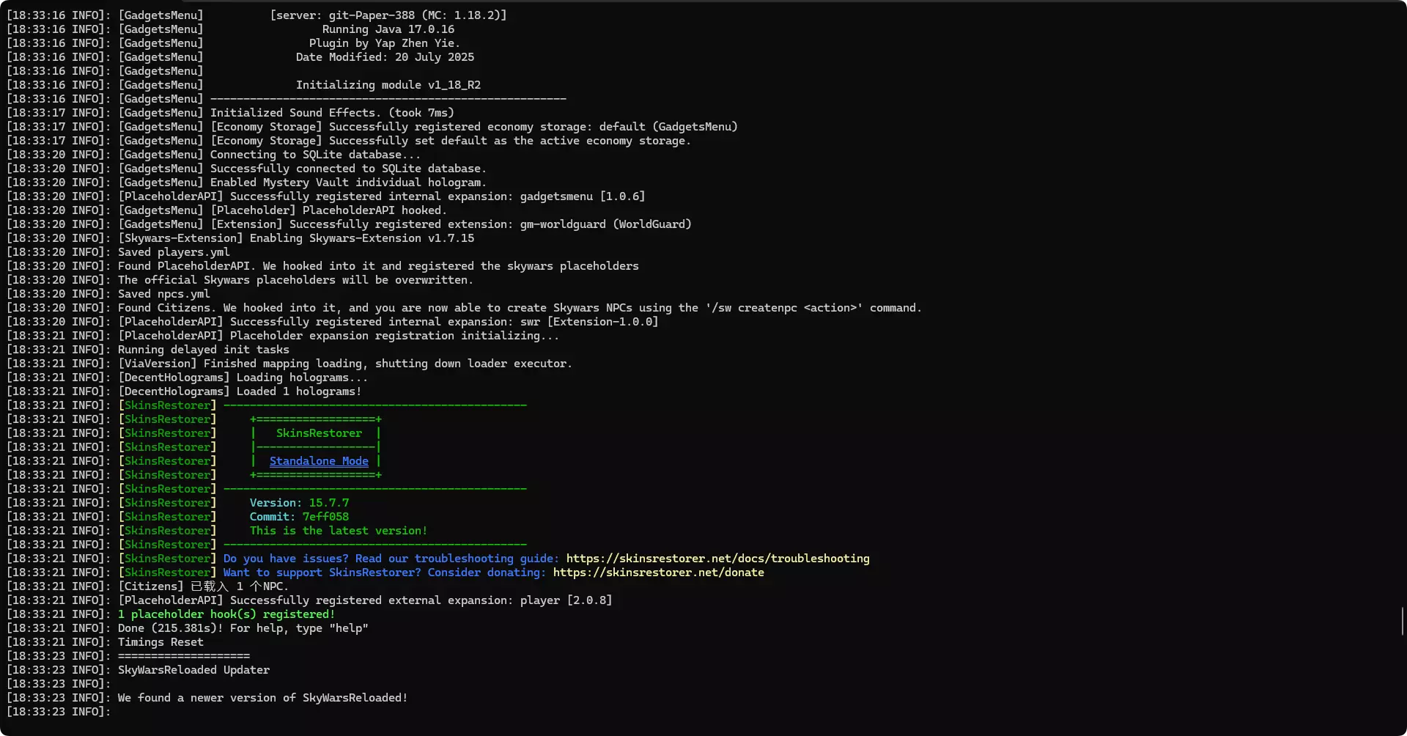Click the Citizens '已载入 1 个NPC.' line

(239, 586)
